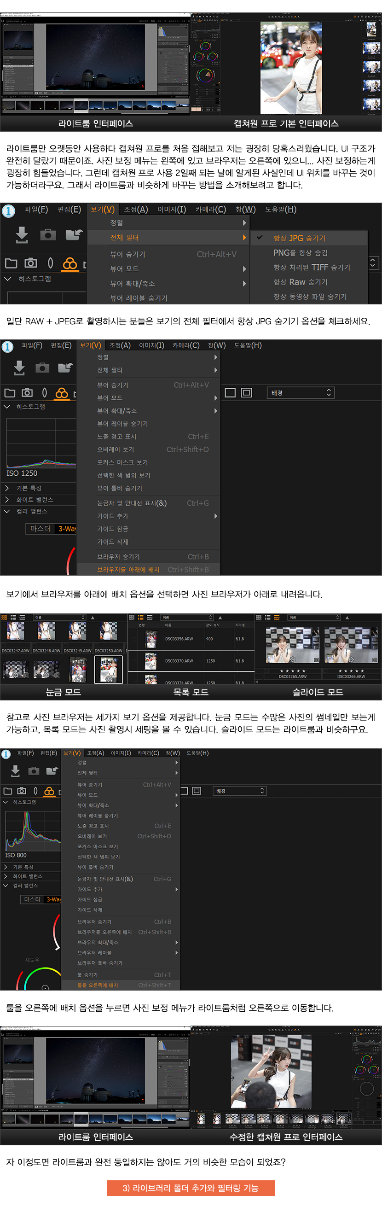Click 3) 라이브러리 폴더 추가와 필터링 기능 link
The width and height of the screenshot is (382, 1213).
point(191,1188)
